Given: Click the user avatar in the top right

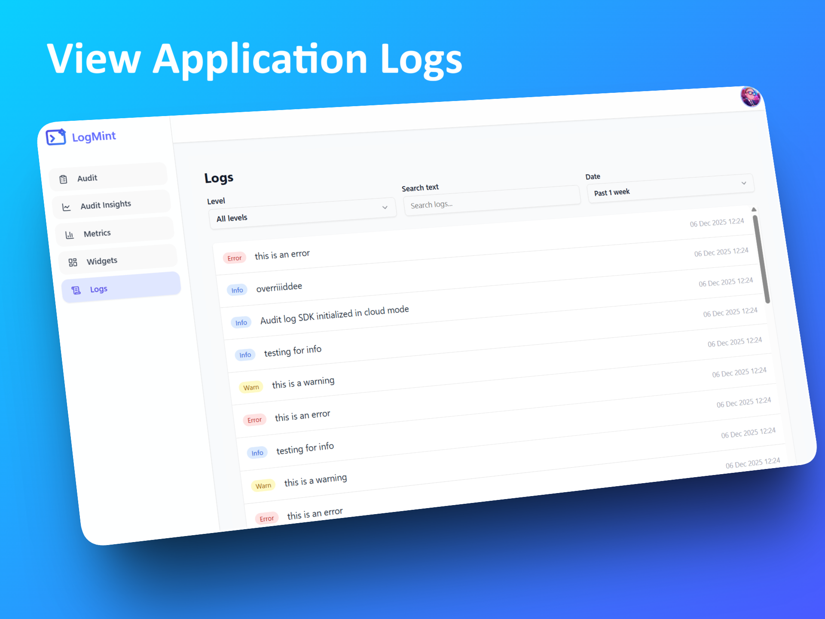Looking at the screenshot, I should (751, 98).
